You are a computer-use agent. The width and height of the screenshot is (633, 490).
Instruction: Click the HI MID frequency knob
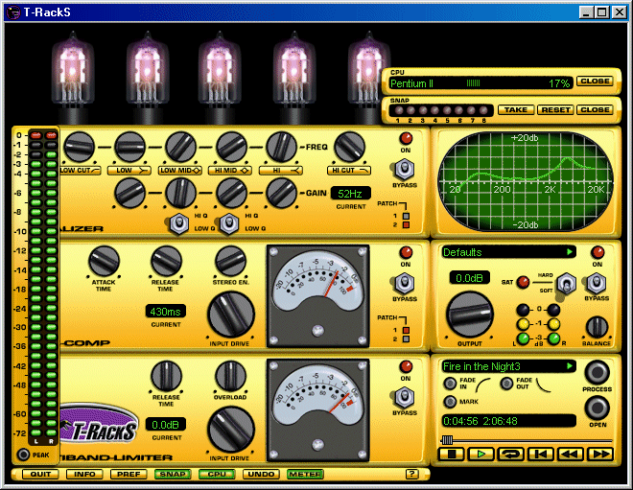231,147
